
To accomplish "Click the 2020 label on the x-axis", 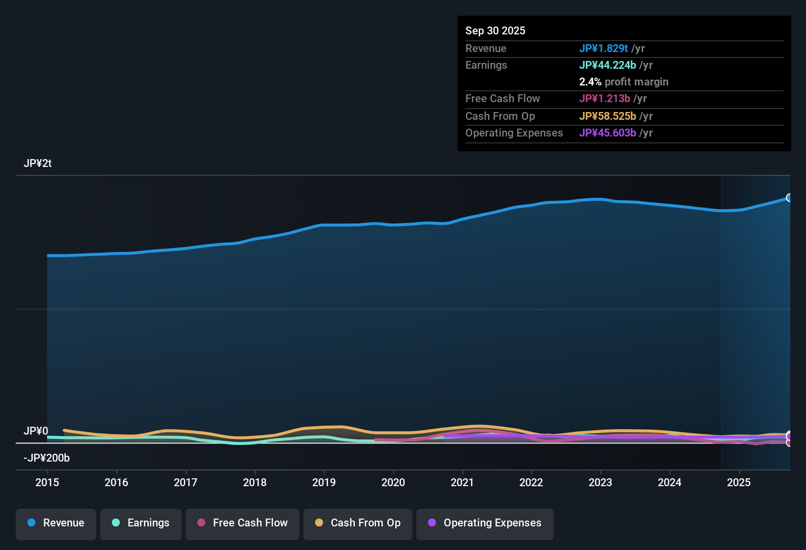I will 393,482.
